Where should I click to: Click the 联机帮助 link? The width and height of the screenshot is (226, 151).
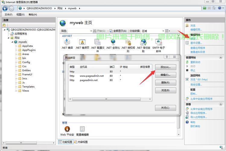[x=195, y=126]
